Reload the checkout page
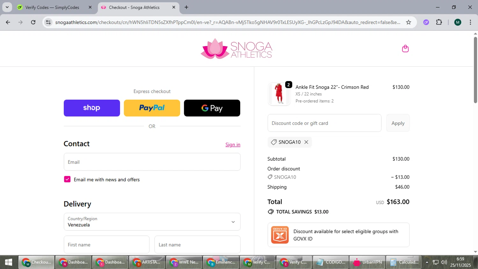Screen dimensions: 478x269 click(33, 22)
